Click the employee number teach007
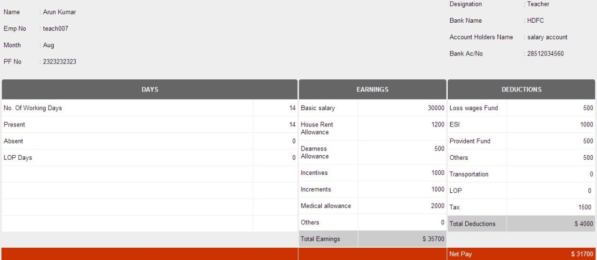The height and width of the screenshot is (260, 597). pos(56,29)
